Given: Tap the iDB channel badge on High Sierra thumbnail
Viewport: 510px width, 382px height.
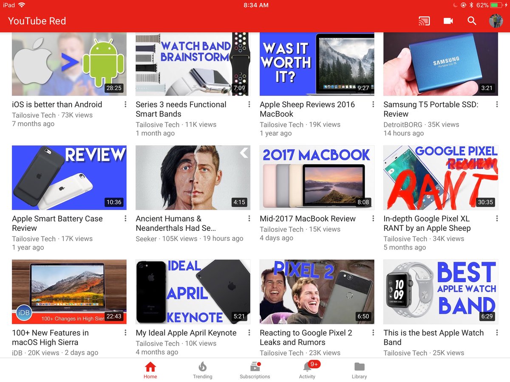Looking at the screenshot, I should coord(24,313).
